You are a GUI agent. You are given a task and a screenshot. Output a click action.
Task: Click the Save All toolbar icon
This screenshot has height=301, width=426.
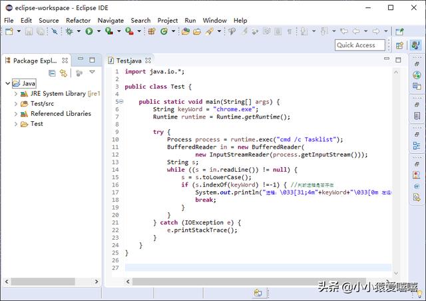[41, 31]
